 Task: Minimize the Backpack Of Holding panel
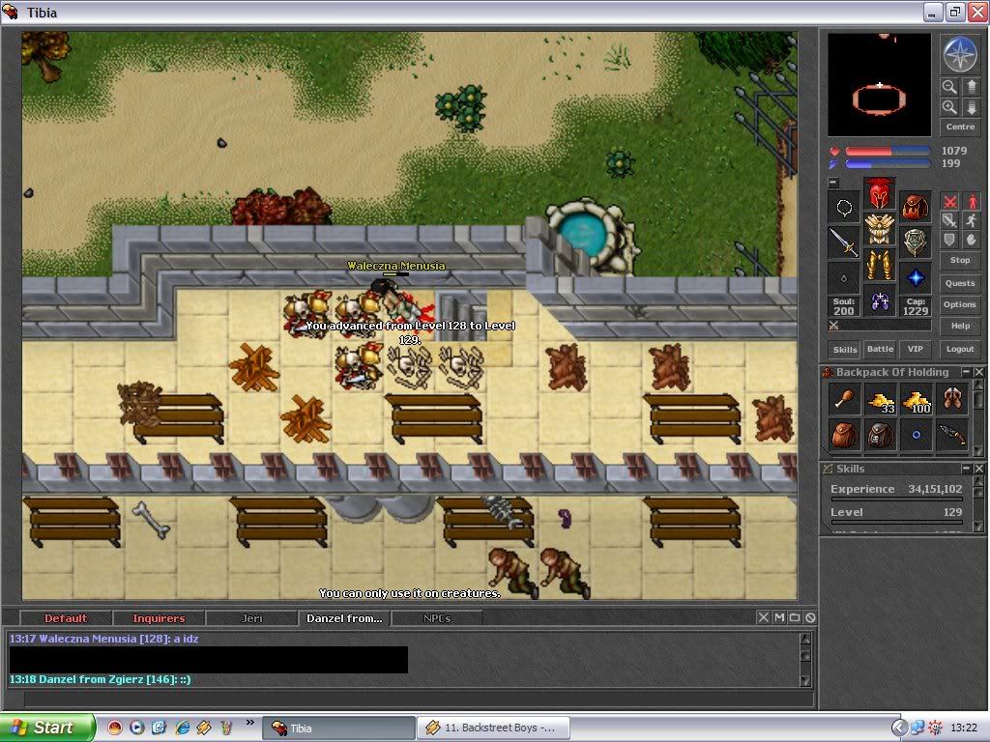[966, 372]
